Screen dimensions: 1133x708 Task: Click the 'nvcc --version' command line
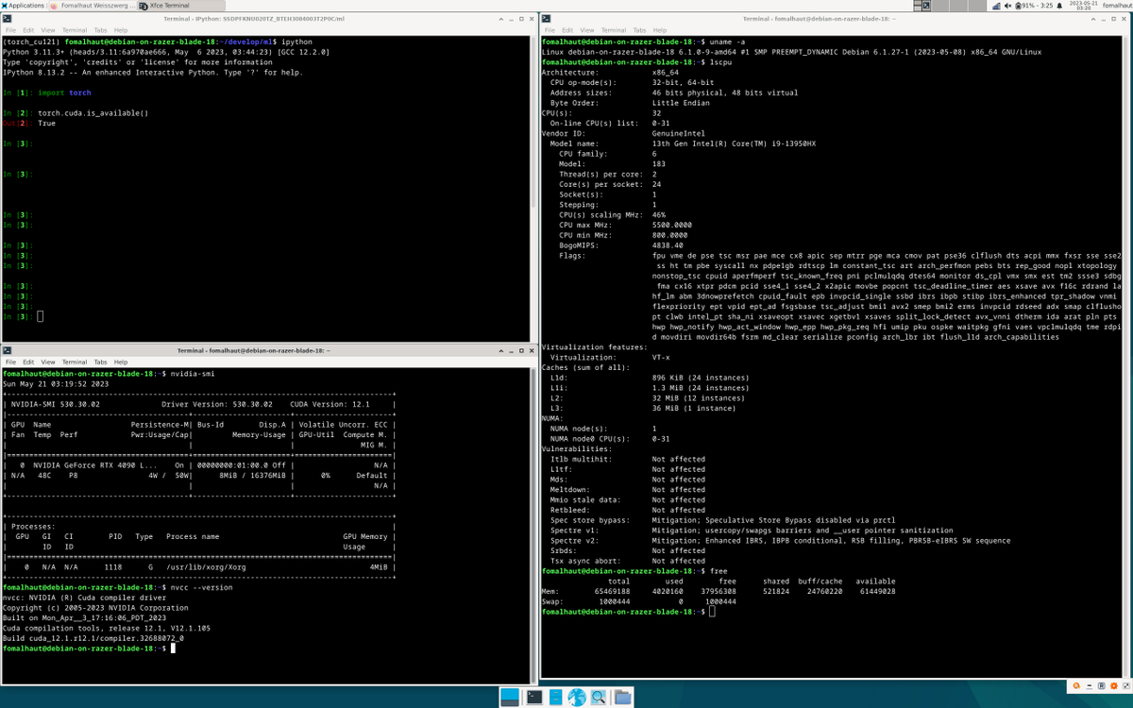coord(200,587)
